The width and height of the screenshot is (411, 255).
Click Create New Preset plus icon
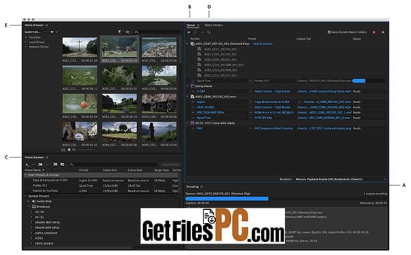coord(27,165)
